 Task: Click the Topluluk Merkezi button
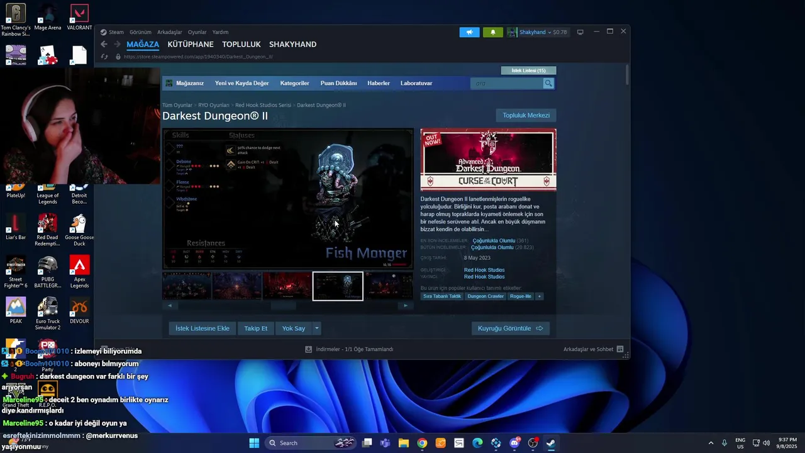coord(526,115)
